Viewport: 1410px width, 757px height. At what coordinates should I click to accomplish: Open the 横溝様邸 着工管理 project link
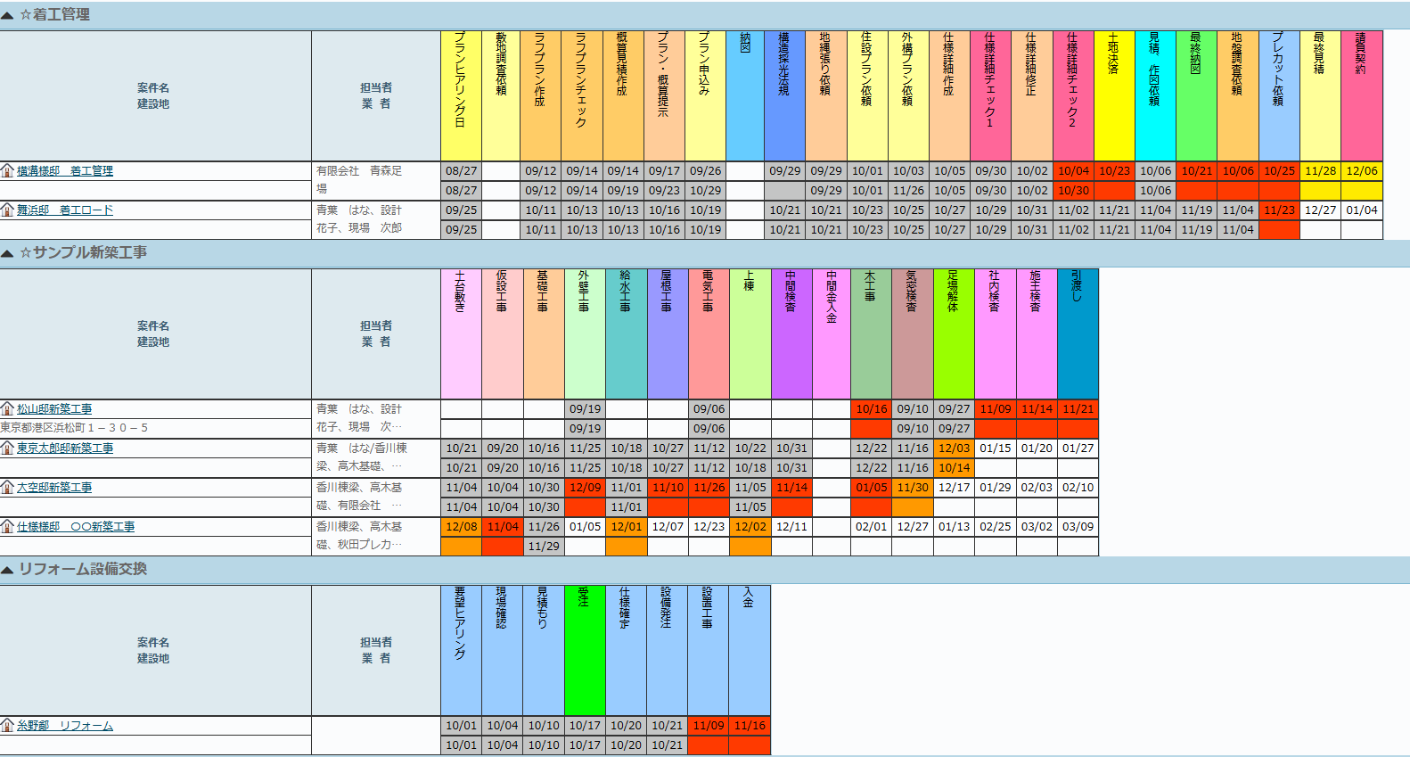tap(65, 171)
